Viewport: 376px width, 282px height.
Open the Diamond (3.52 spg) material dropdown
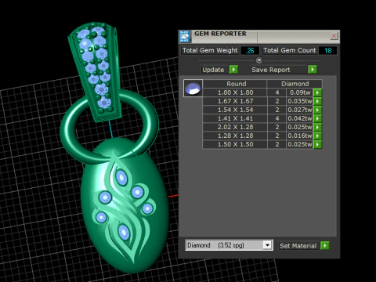(x=267, y=245)
